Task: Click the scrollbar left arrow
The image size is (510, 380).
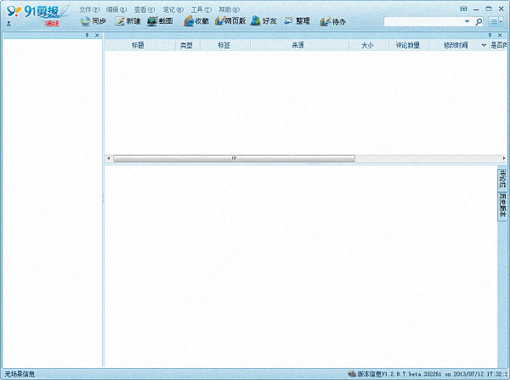Action: pos(109,158)
